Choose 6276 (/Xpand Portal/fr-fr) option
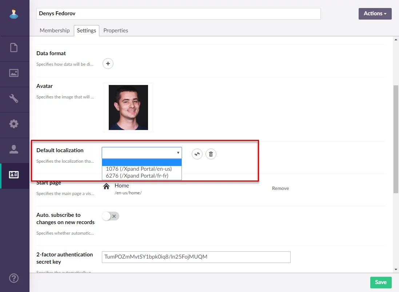This screenshot has height=292, width=399. [x=137, y=176]
